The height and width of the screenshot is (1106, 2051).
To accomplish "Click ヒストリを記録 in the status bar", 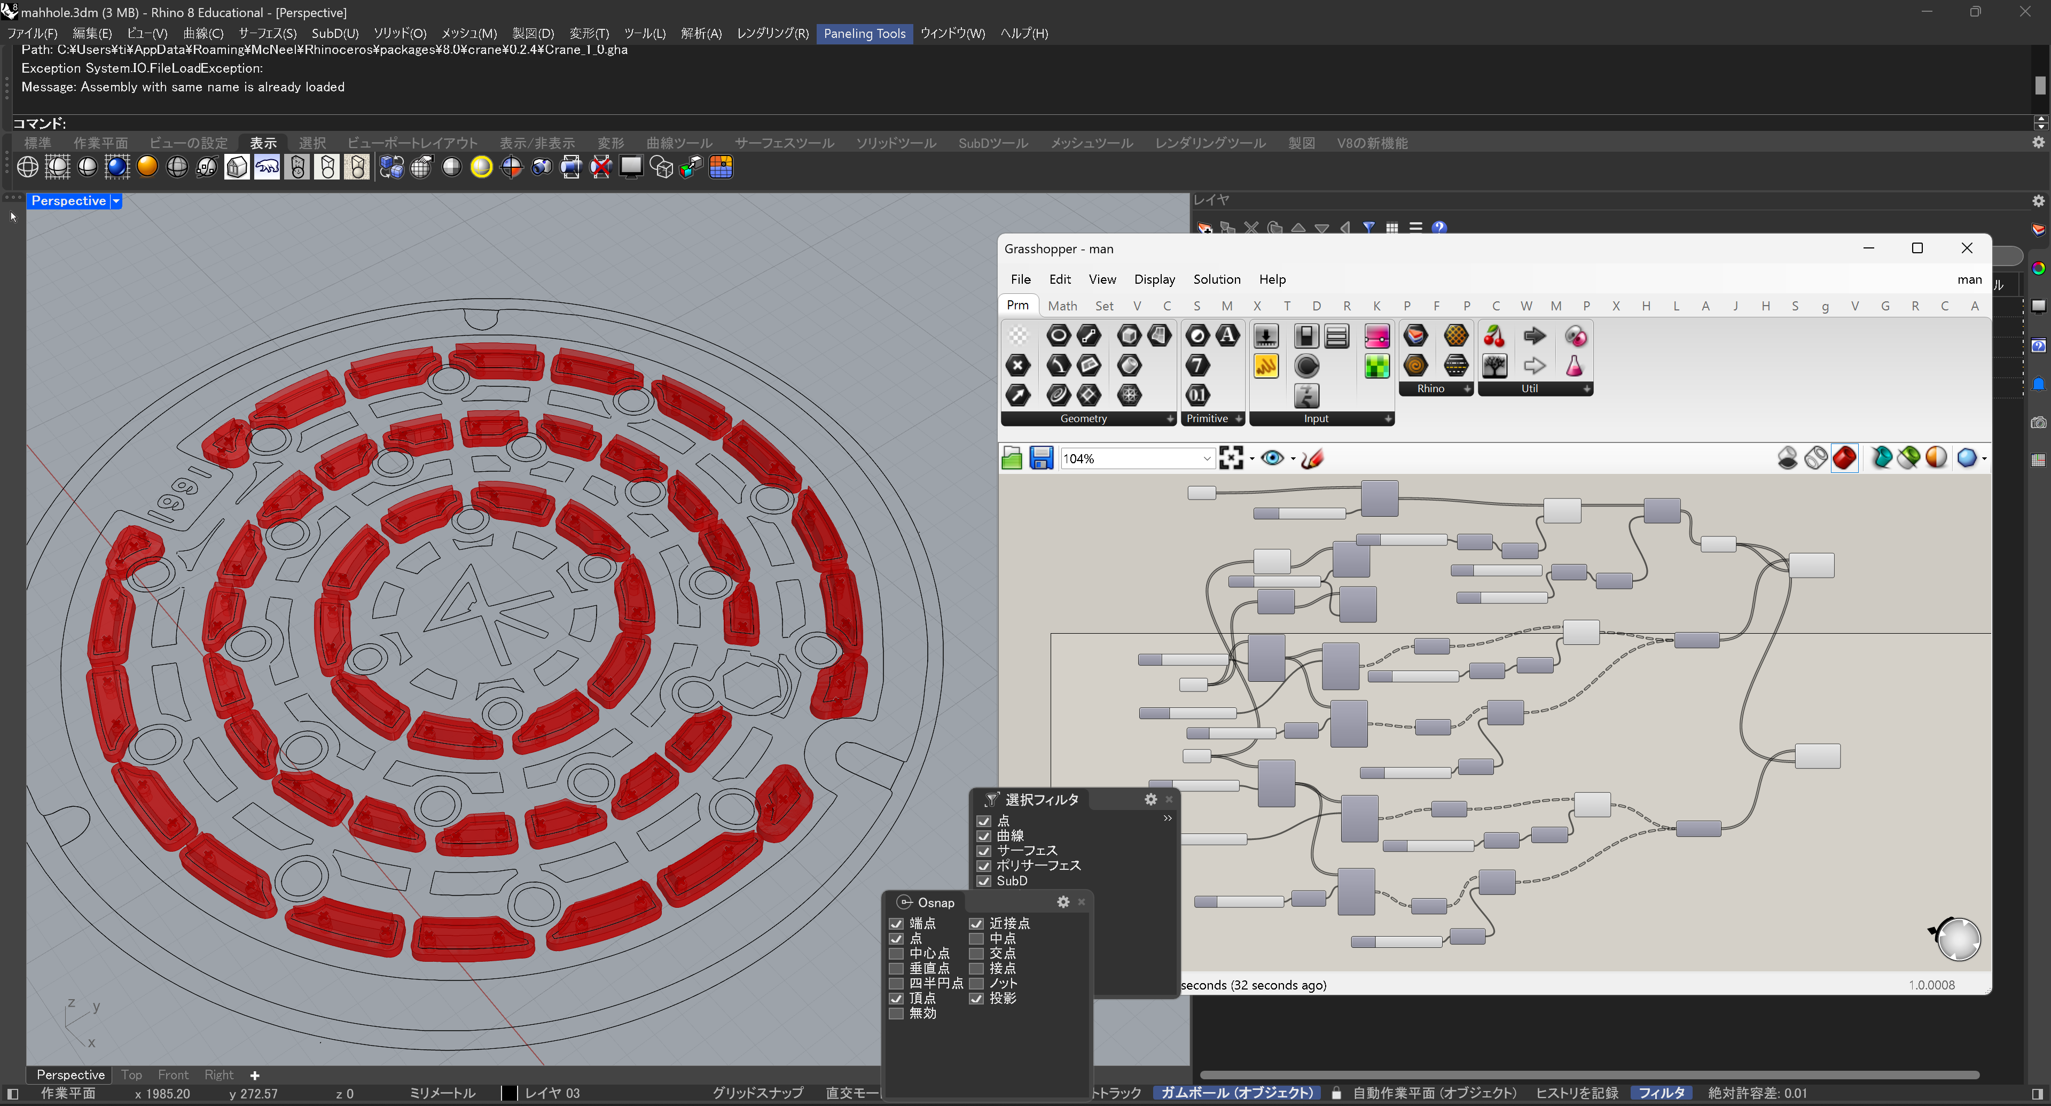I will [1577, 1093].
